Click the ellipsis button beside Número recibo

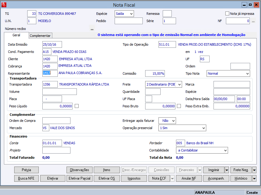(x=92, y=29)
